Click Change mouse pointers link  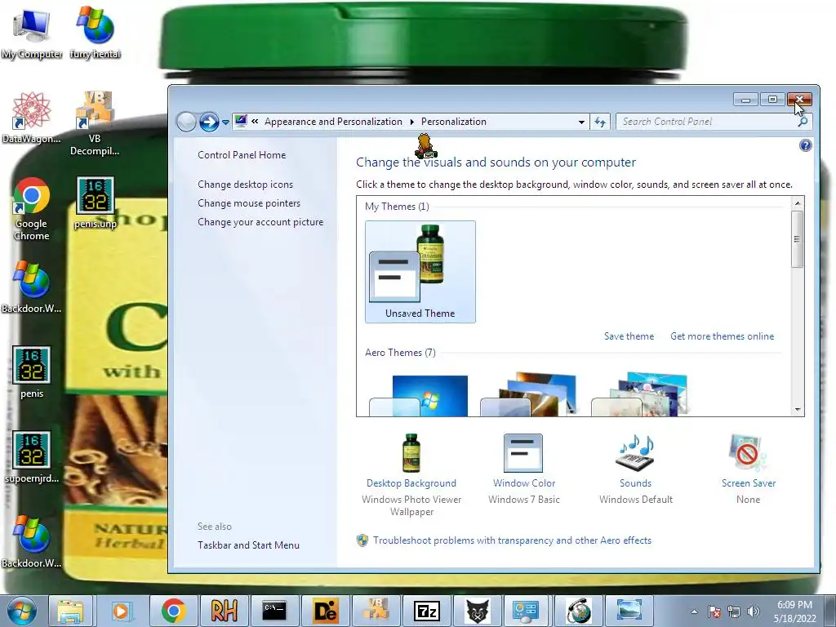[x=249, y=203]
